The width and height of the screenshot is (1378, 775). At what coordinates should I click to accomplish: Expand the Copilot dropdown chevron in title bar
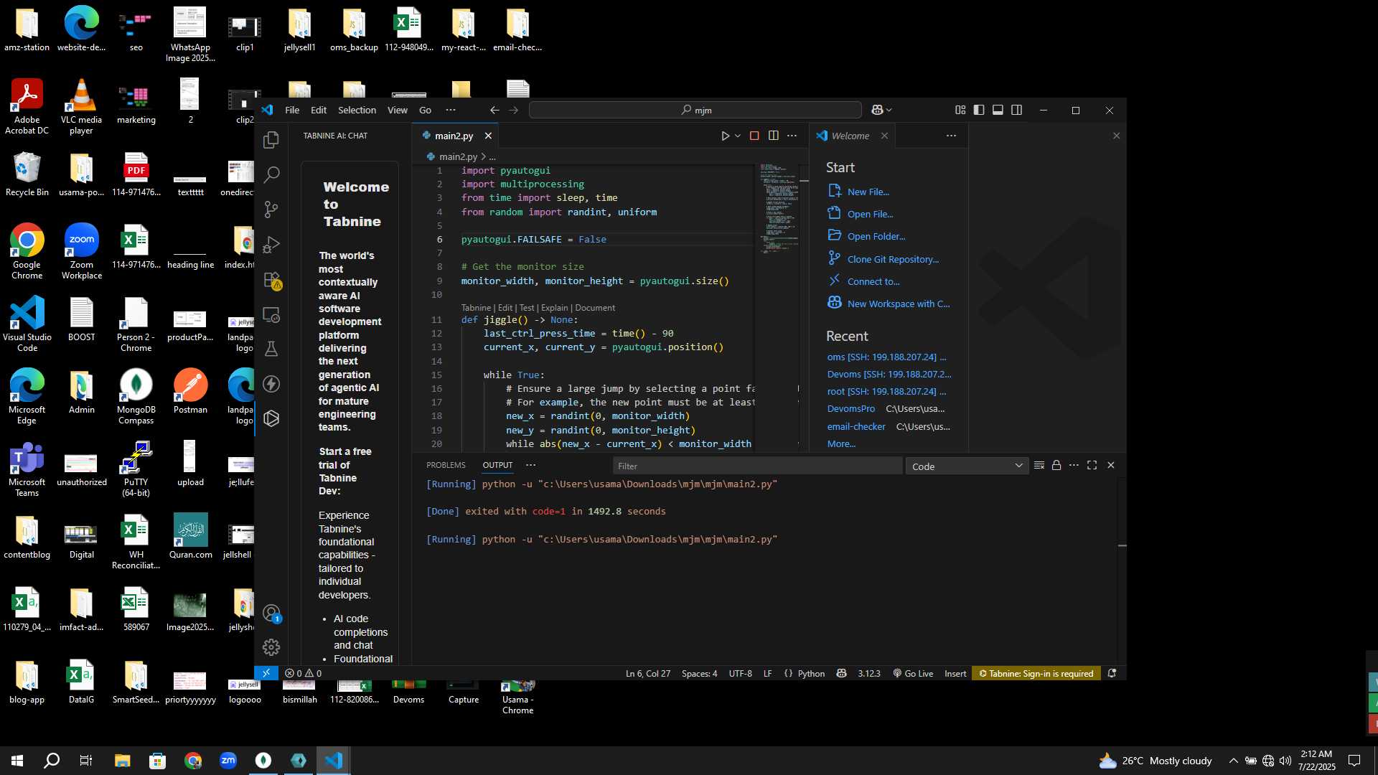(889, 110)
